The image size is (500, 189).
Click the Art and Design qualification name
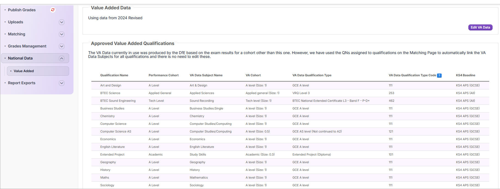click(x=111, y=85)
